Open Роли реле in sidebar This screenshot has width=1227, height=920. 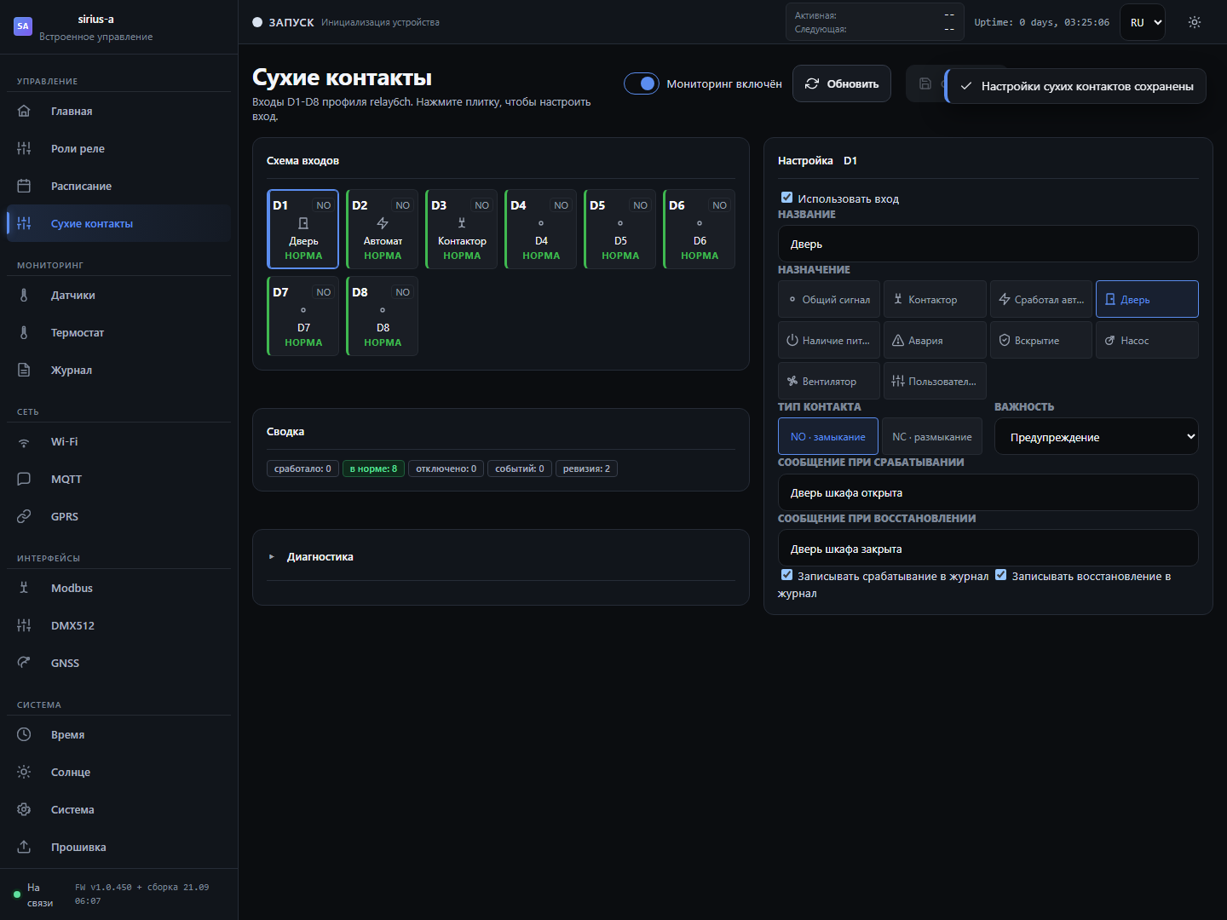click(119, 148)
